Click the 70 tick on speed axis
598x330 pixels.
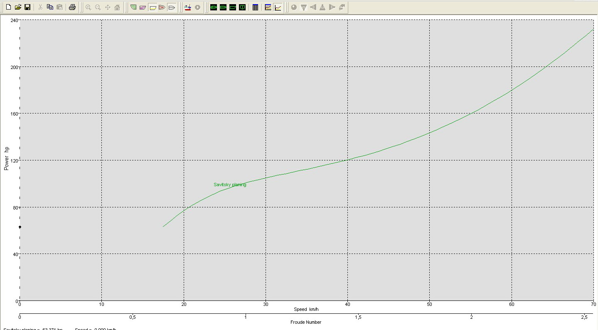click(593, 304)
